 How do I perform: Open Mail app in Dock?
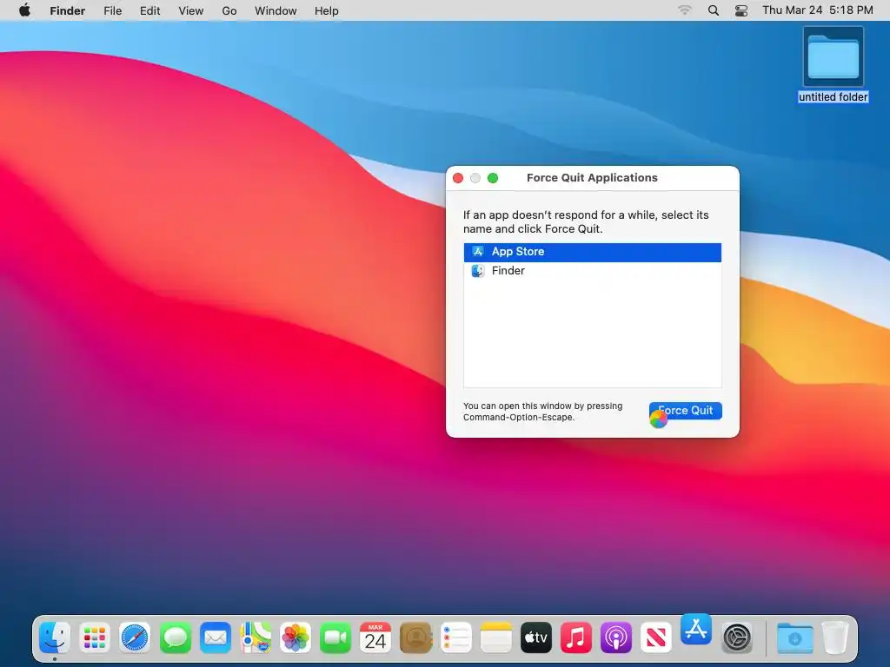[x=216, y=637]
